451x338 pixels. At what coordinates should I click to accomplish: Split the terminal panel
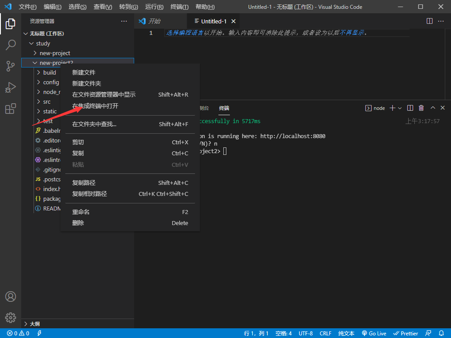pyautogui.click(x=410, y=108)
